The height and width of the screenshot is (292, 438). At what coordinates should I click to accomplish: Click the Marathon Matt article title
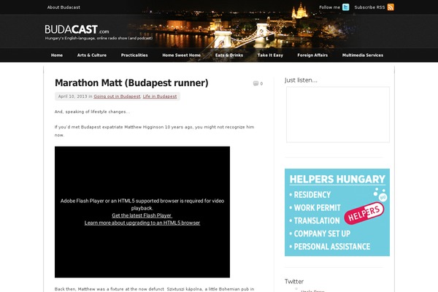[131, 83]
